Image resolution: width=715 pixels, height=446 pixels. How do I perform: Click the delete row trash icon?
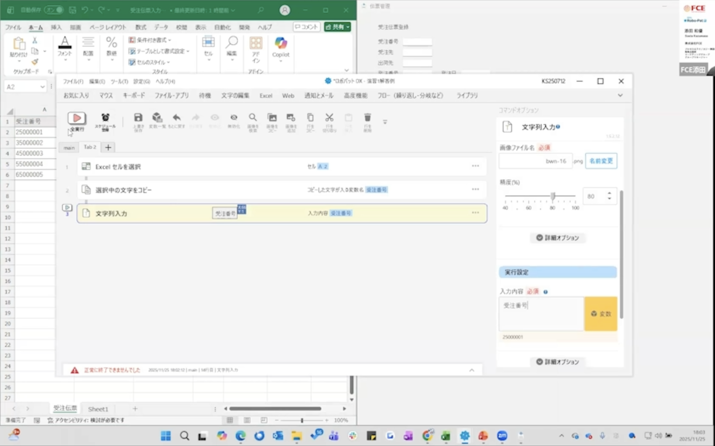pyautogui.click(x=367, y=118)
